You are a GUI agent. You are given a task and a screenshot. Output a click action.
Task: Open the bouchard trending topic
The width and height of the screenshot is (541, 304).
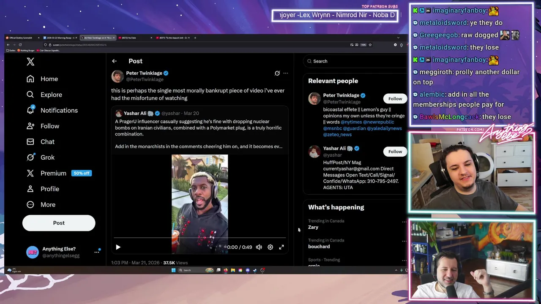pyautogui.click(x=319, y=247)
